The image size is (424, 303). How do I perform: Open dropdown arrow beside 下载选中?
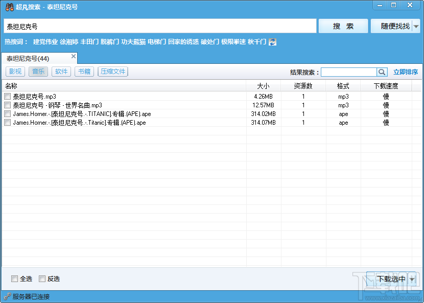click(412, 279)
